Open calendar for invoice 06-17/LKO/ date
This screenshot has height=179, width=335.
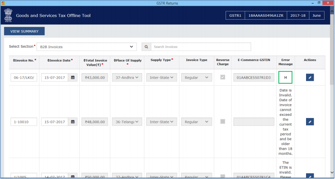click(x=73, y=77)
